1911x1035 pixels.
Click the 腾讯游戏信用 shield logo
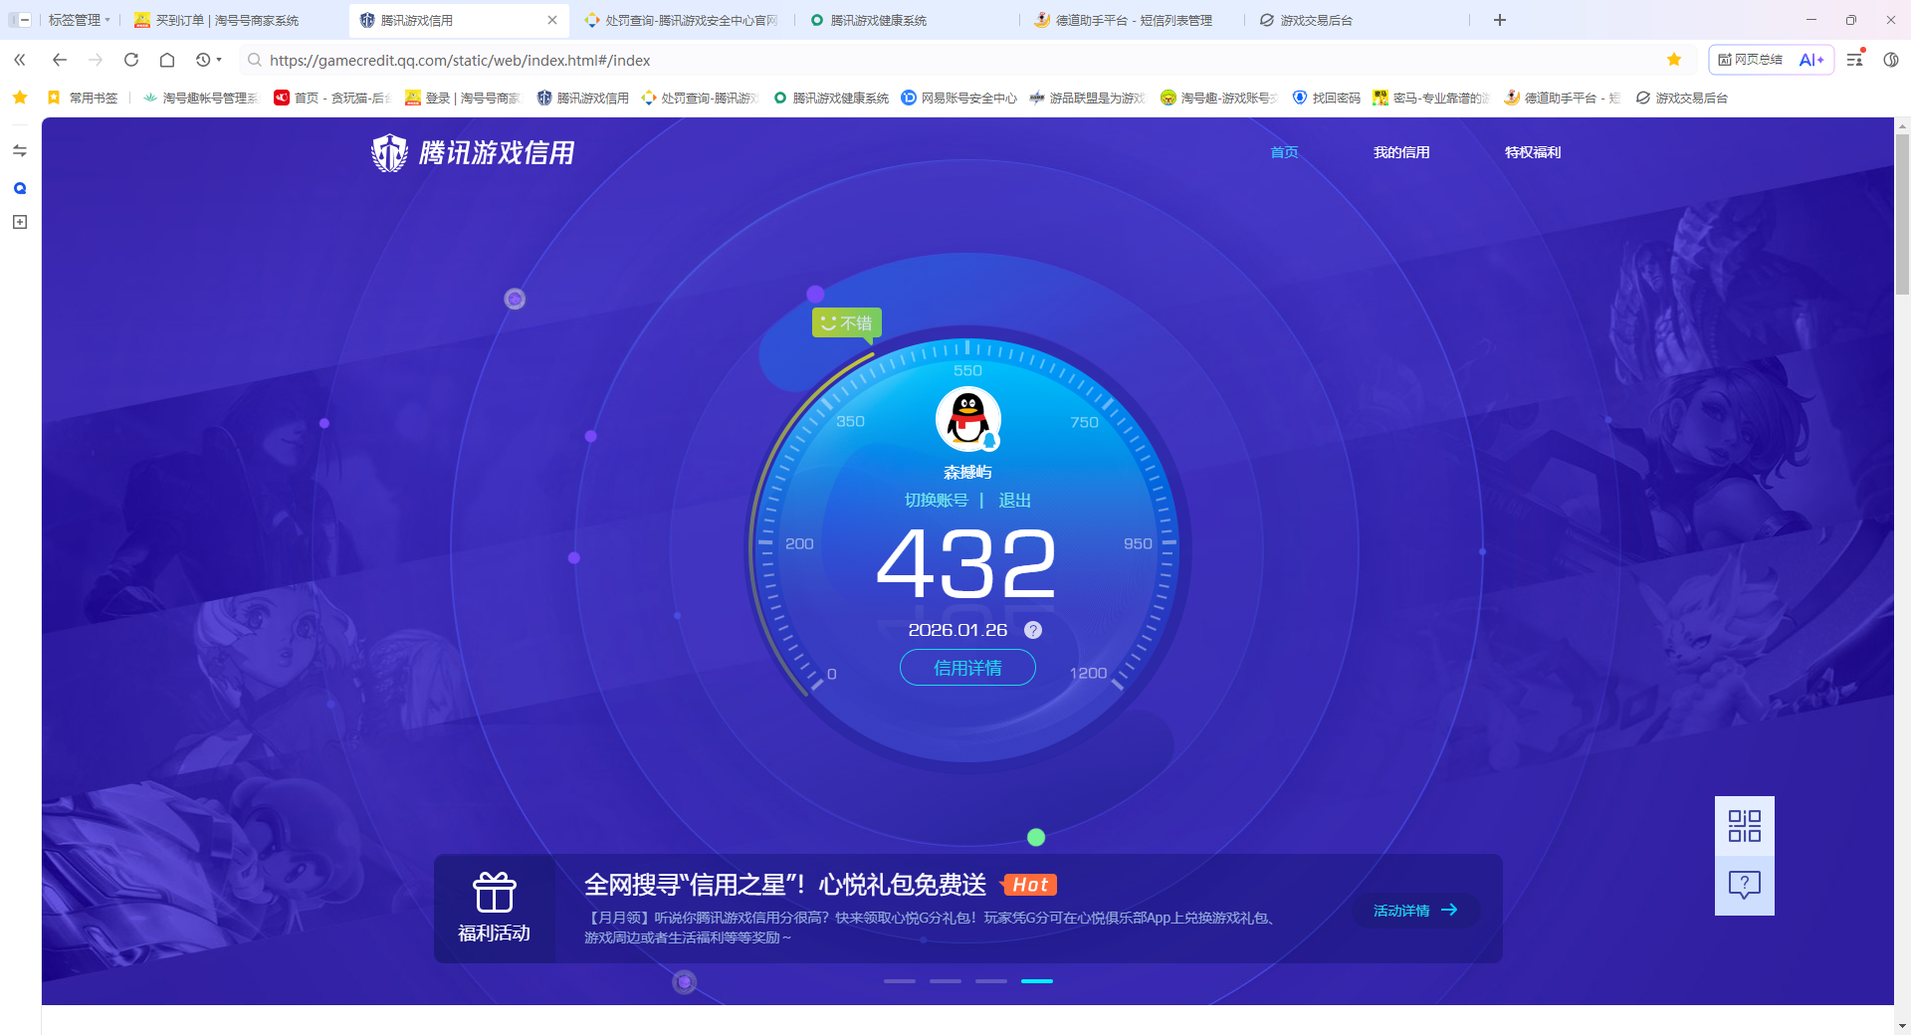click(x=388, y=152)
